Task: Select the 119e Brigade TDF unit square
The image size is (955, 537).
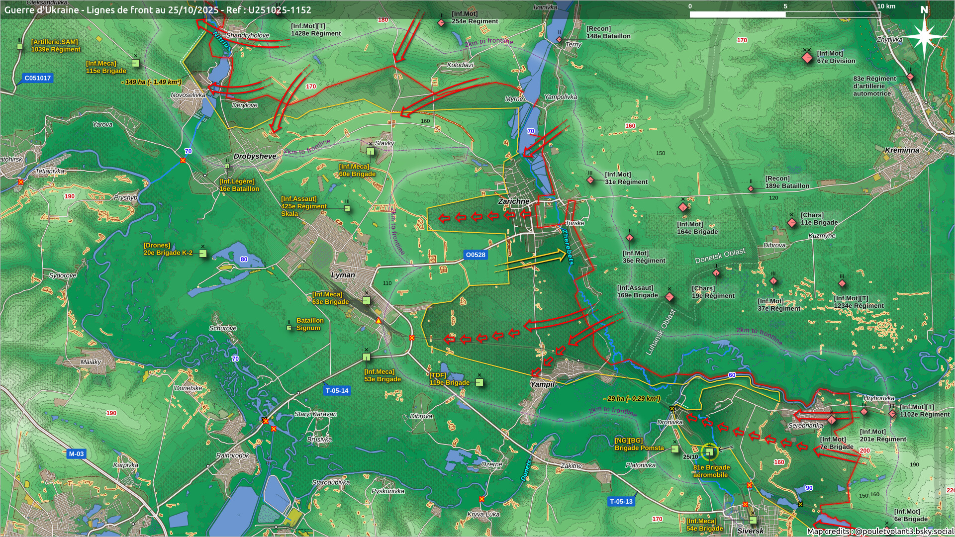Action: click(479, 382)
